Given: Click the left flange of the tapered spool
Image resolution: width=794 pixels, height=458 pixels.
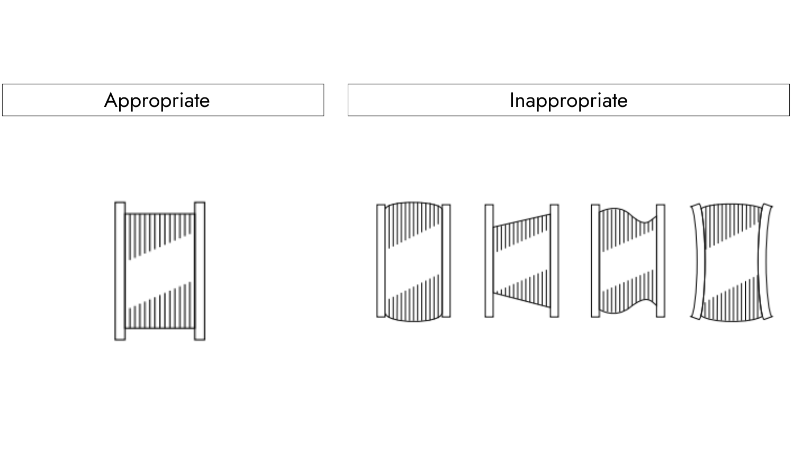Looking at the screenshot, I should coord(489,261).
